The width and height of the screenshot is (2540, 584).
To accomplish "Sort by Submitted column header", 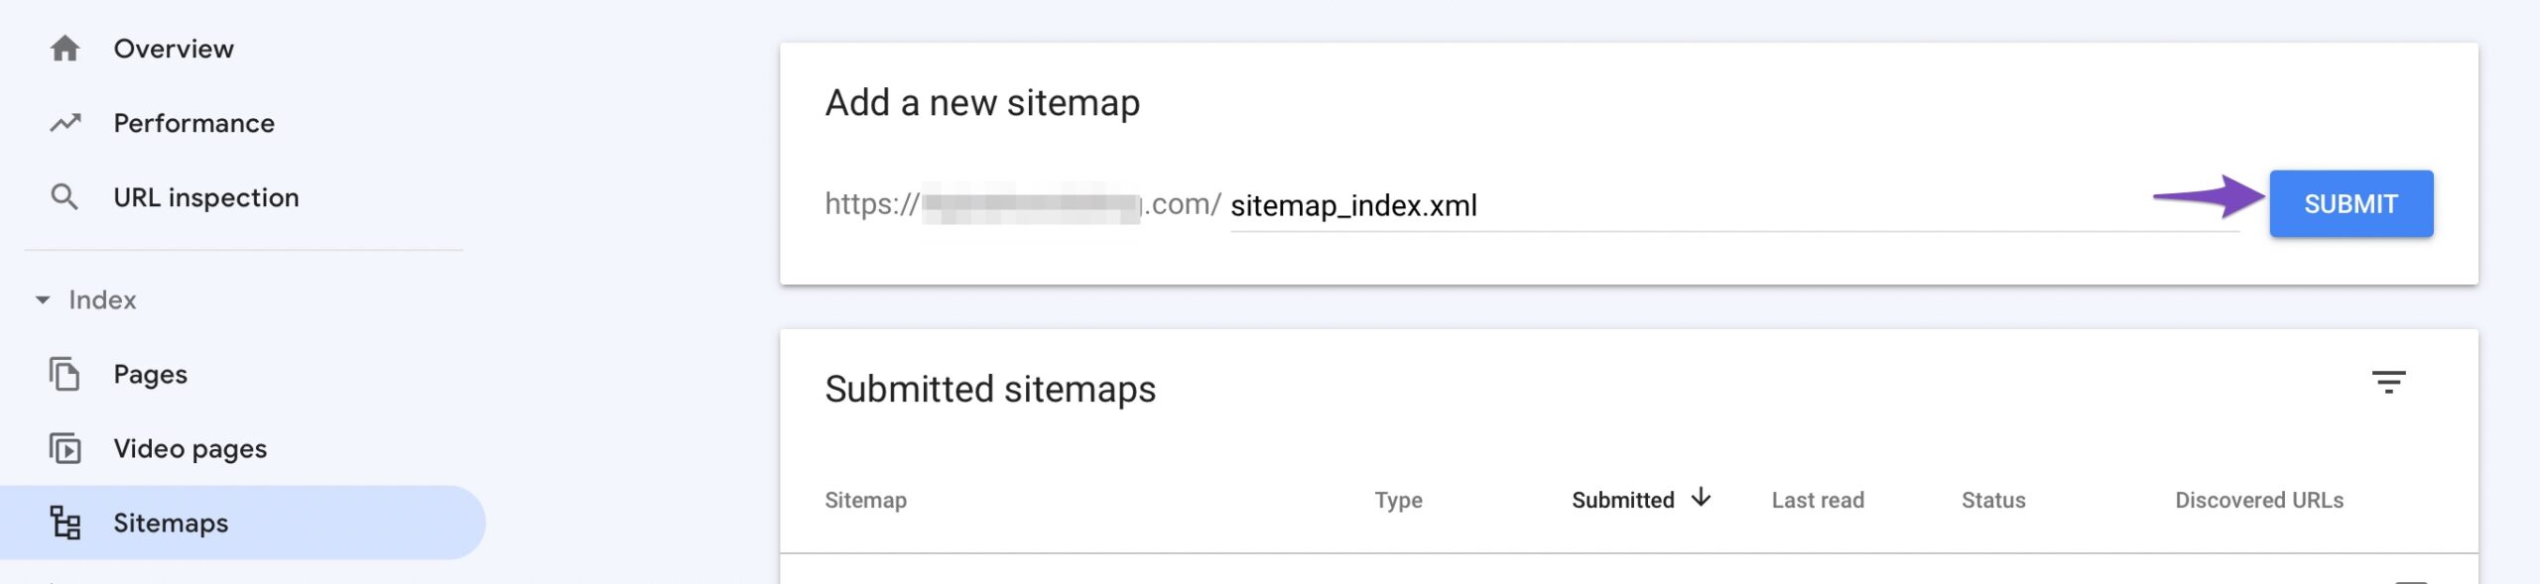I will 1622,500.
